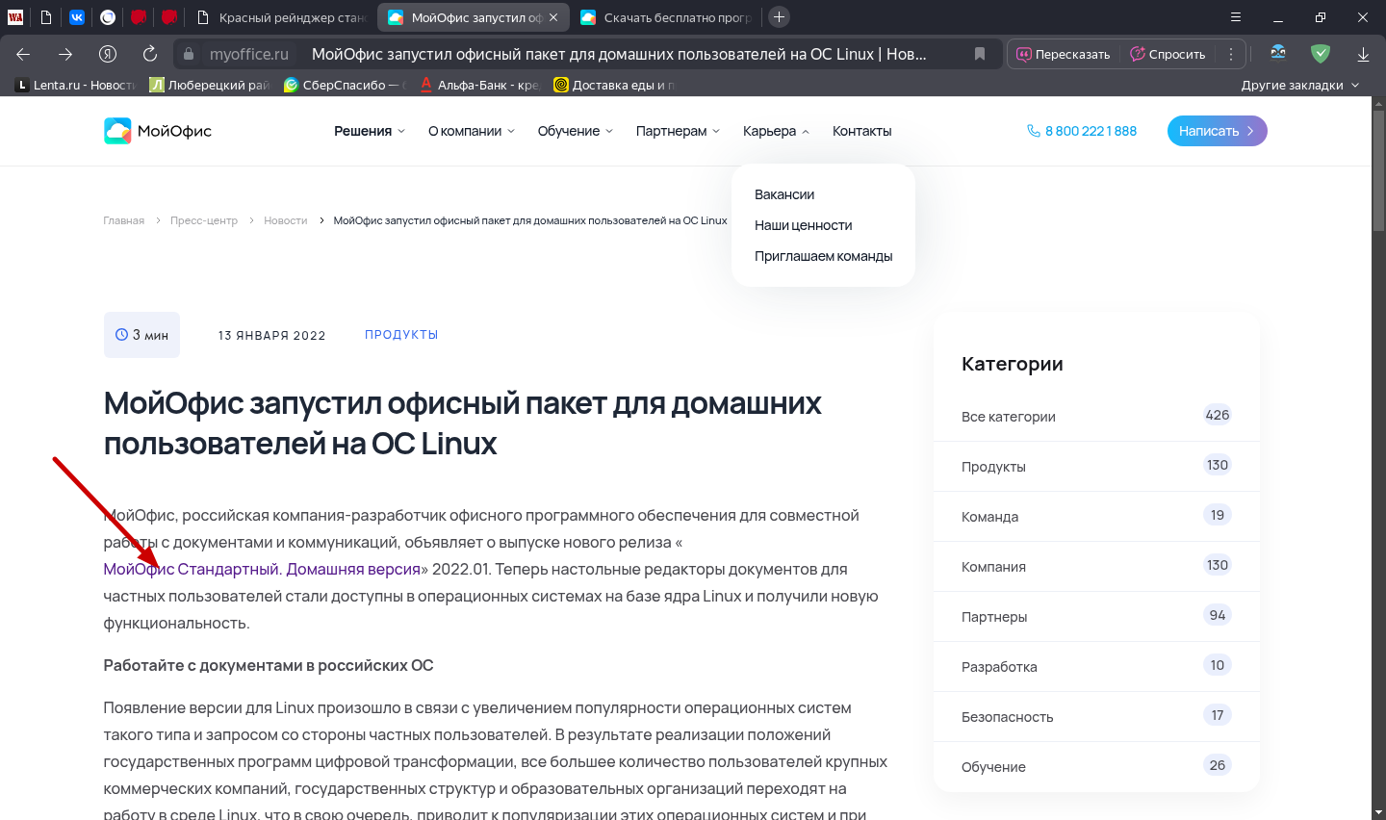
Task: Open the browser downloads panel
Action: click(x=1363, y=54)
